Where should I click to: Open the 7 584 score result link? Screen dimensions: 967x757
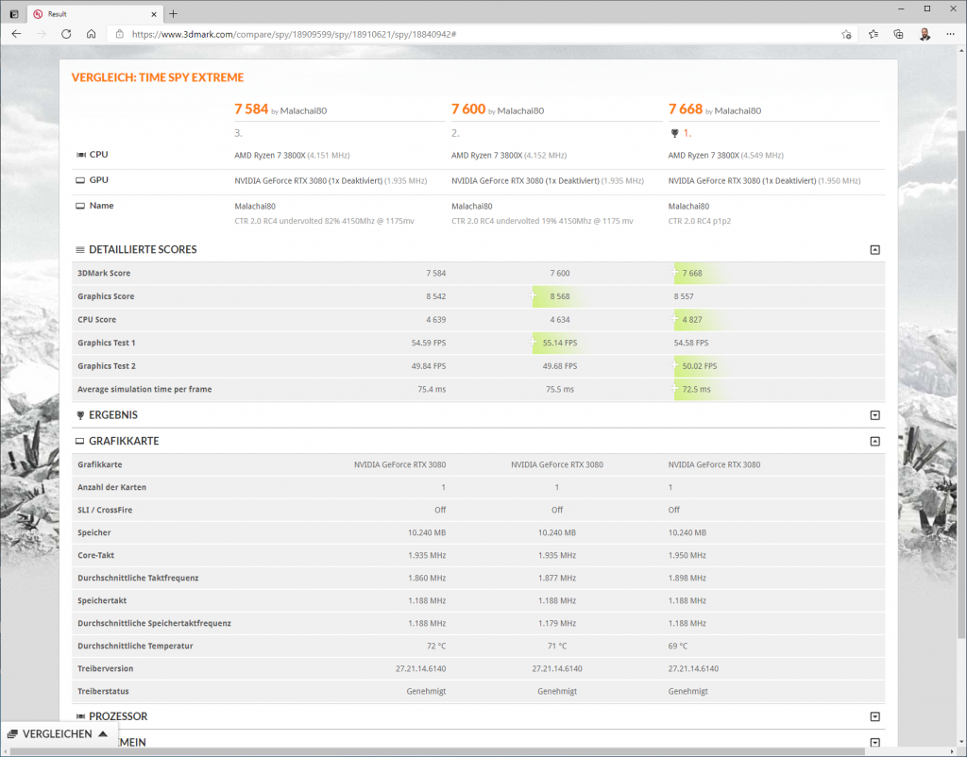pyautogui.click(x=250, y=109)
